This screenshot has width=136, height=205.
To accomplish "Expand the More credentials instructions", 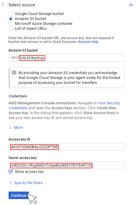I will [x=18, y=127].
